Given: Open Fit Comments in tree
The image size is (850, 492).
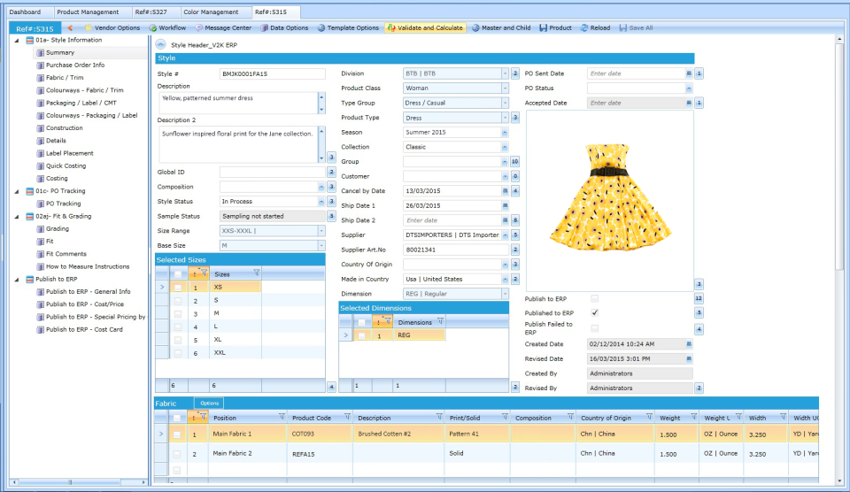Looking at the screenshot, I should coord(66,254).
